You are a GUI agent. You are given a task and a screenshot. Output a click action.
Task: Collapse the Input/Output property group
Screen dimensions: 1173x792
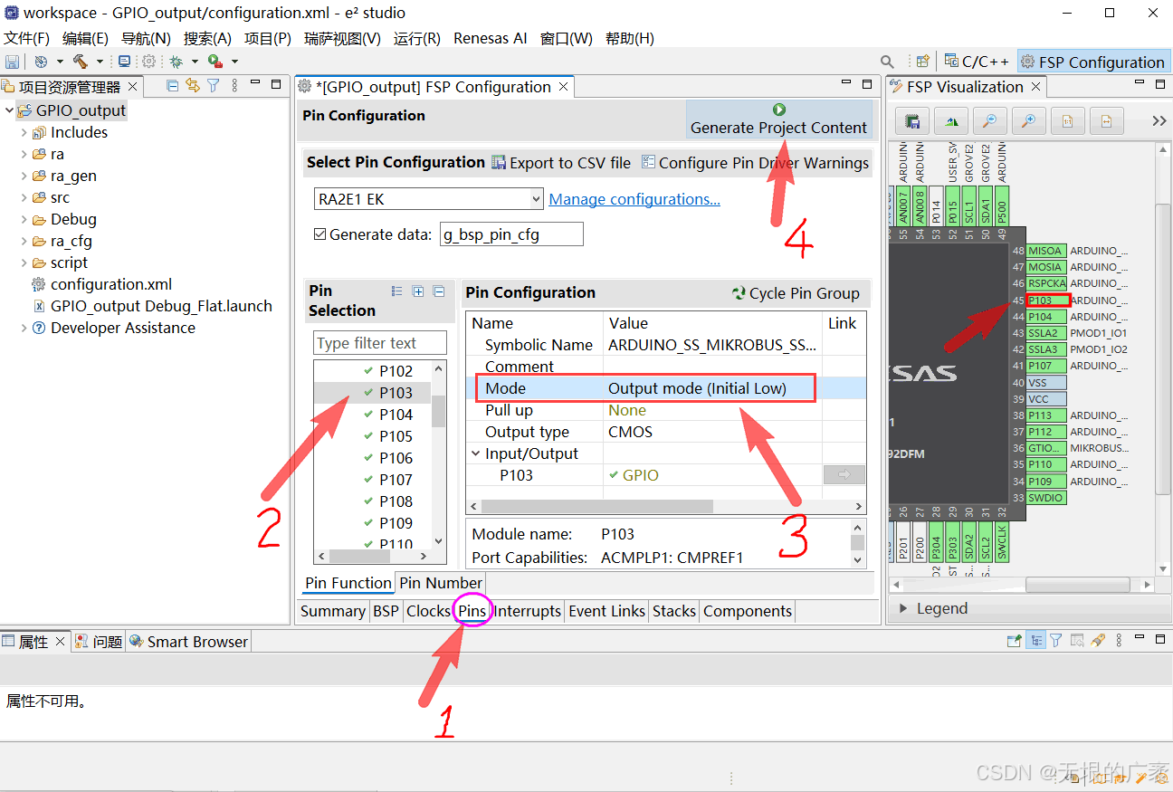tap(477, 453)
